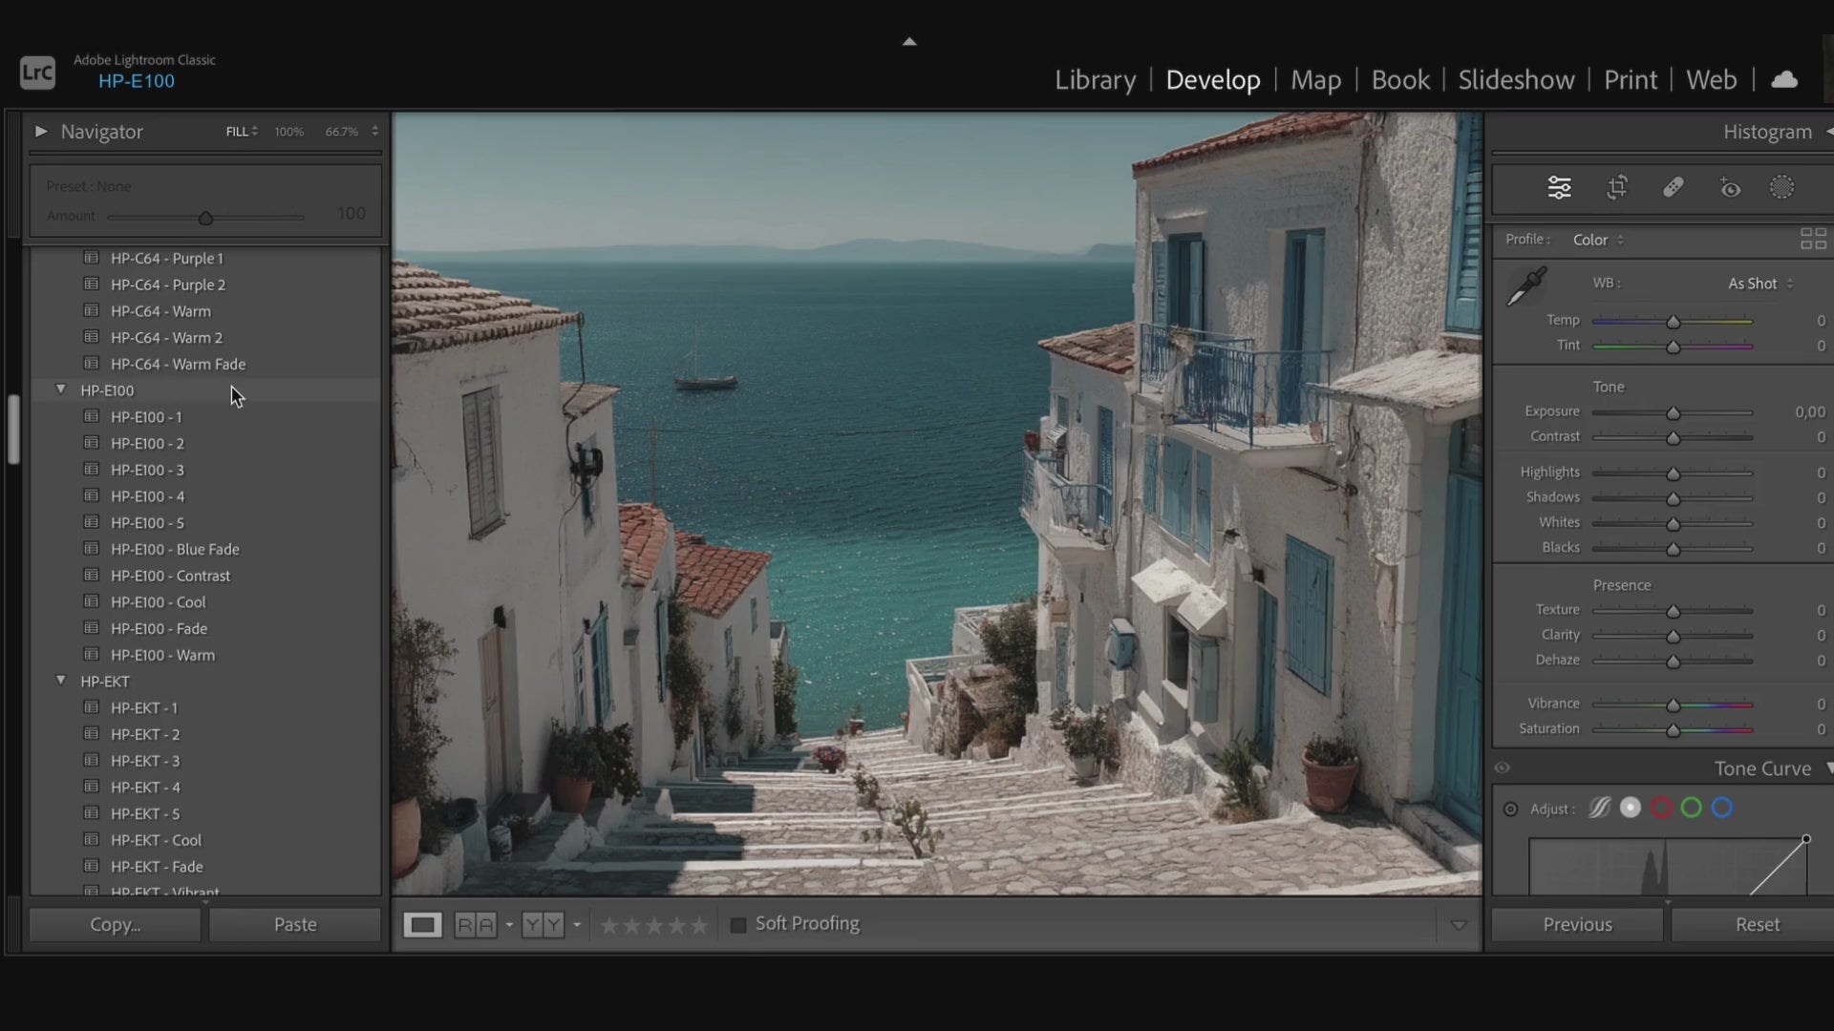This screenshot has width=1834, height=1031.
Task: Click the Exposure slider handle
Action: pyautogui.click(x=1673, y=413)
